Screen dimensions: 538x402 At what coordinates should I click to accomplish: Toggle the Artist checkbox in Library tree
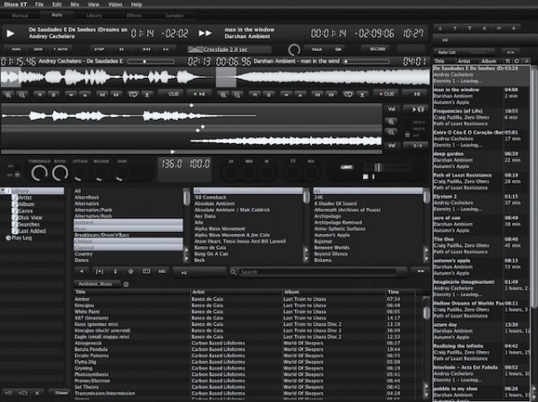tap(15, 197)
